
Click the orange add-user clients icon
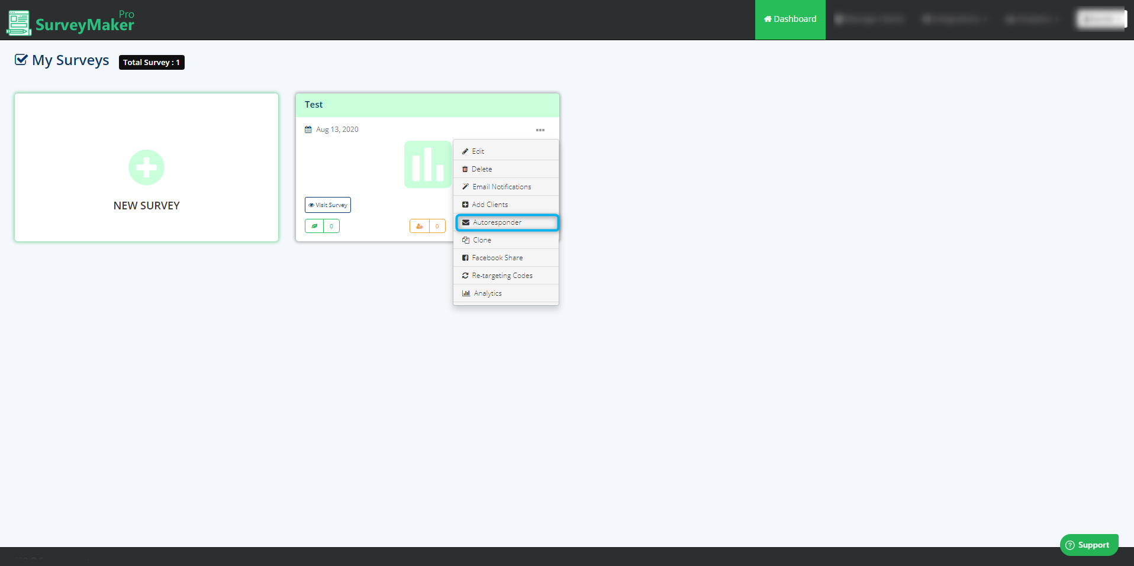tap(420, 226)
